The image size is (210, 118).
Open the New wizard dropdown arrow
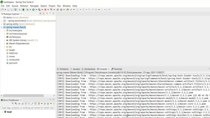click(x=5, y=10)
